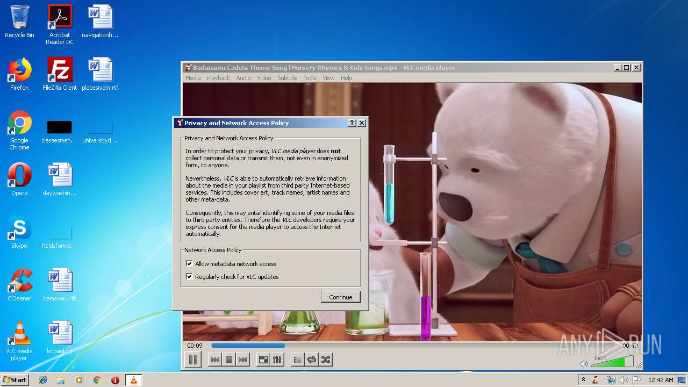The height and width of the screenshot is (387, 688).
Task: Select Recycle Bin desktop icon
Action: click(x=19, y=21)
